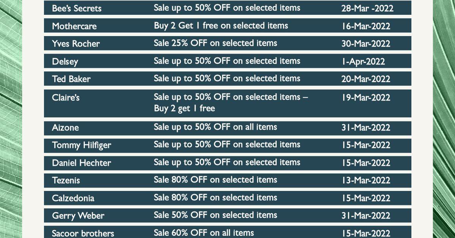This screenshot has height=238, width=455.
Task: Select the 'Sale 60% OFF on all items' text
Action: (x=204, y=233)
